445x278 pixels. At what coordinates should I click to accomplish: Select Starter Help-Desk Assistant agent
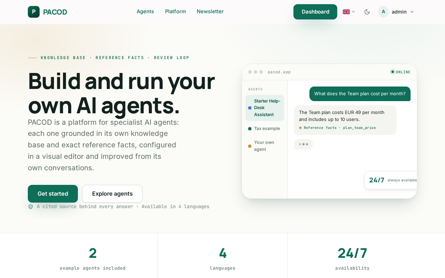click(x=265, y=108)
